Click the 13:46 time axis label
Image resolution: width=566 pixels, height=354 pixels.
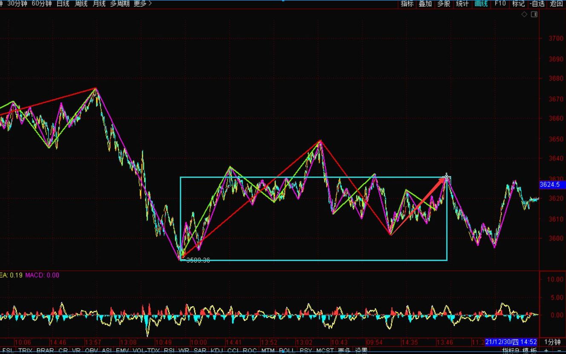click(445, 342)
